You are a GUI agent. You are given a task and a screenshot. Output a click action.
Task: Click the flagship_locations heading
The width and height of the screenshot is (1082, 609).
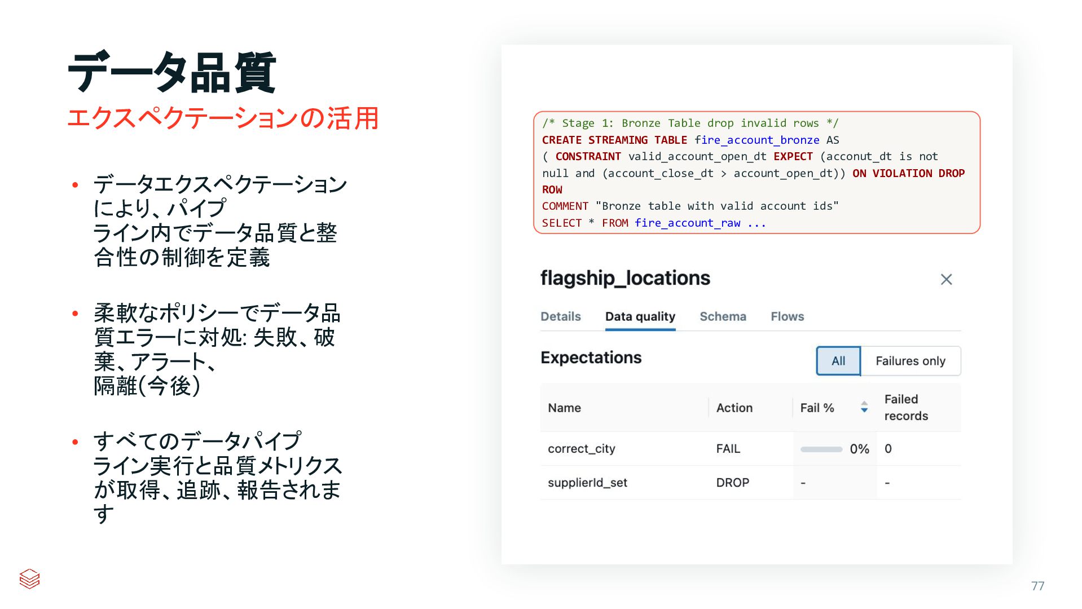click(x=625, y=278)
